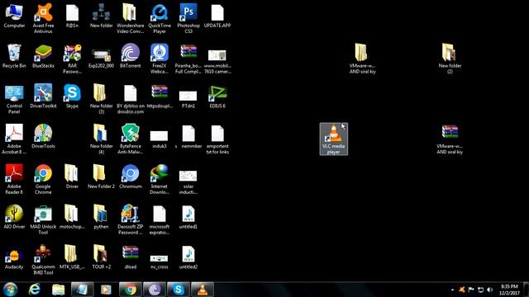Image resolution: width=529 pixels, height=297 pixels.
Task: Open the Windows Start menu
Action: (x=11, y=290)
